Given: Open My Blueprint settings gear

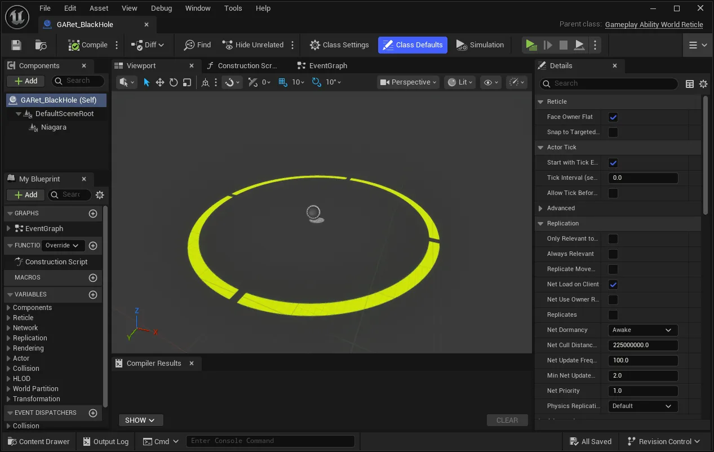Looking at the screenshot, I should (100, 195).
